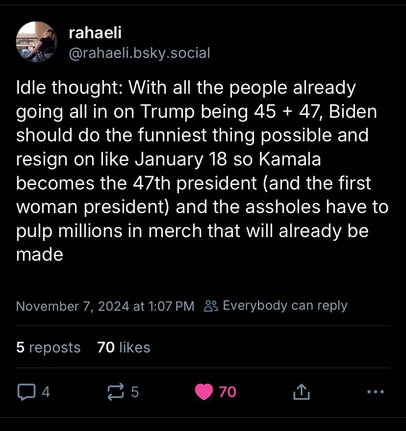This screenshot has width=406, height=431.
Task: Click the word "made" ending the post
Action: [x=39, y=254]
